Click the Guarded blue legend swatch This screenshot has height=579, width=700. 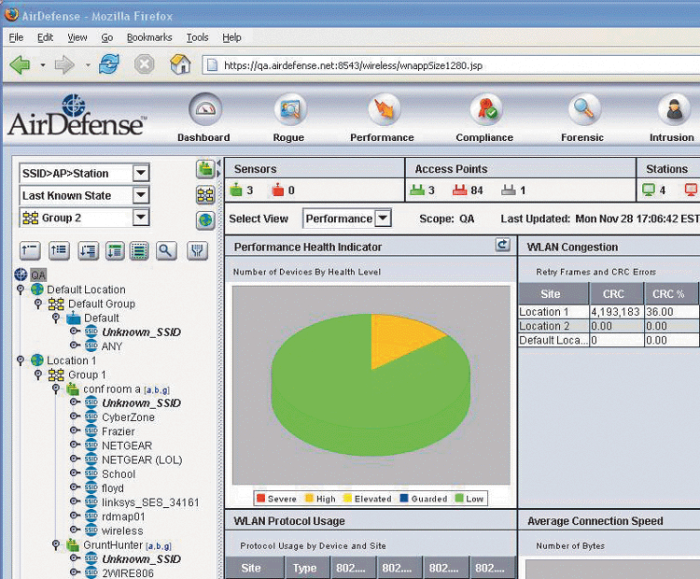[x=404, y=498]
